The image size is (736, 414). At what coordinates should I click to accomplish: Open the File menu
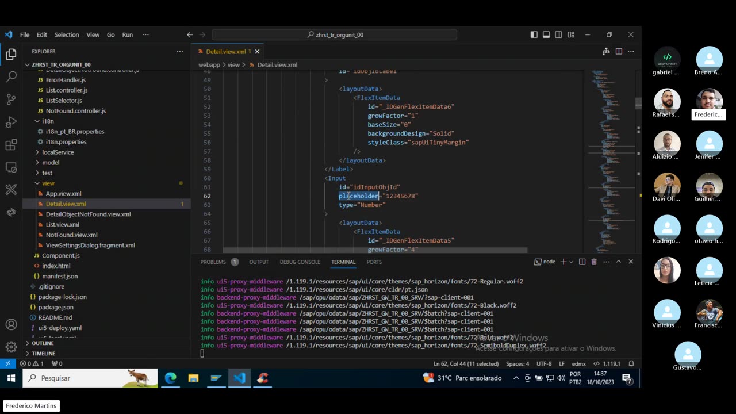pos(25,34)
